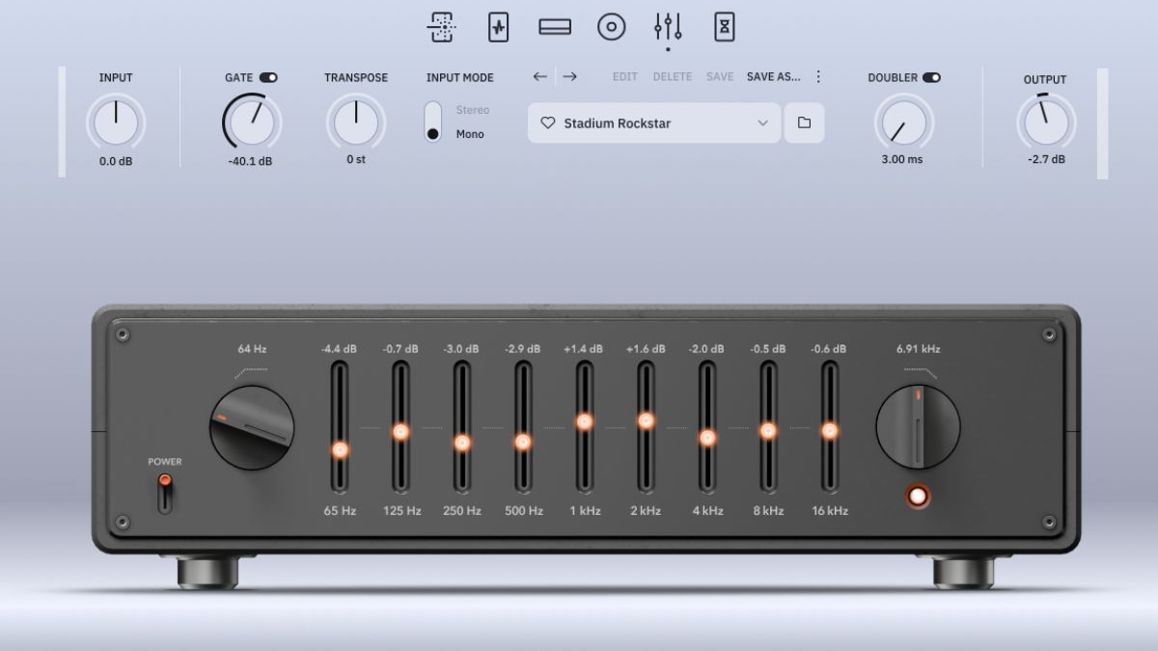This screenshot has width=1158, height=651.
Task: Click the +1.6 dB gain readout
Action: (646, 349)
